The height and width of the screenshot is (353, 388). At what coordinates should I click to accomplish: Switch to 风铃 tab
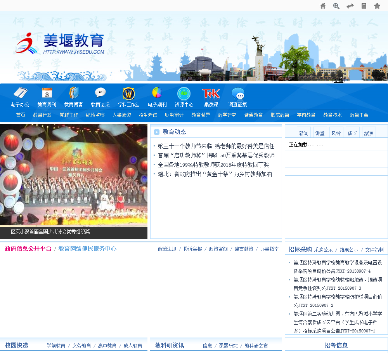(336, 133)
